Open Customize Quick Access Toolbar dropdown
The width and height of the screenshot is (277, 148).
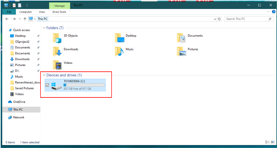click(x=24, y=6)
